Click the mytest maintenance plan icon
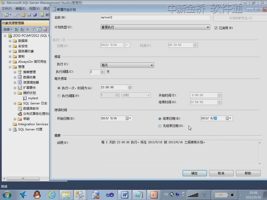The width and height of the screenshot is (267, 200). point(25,98)
